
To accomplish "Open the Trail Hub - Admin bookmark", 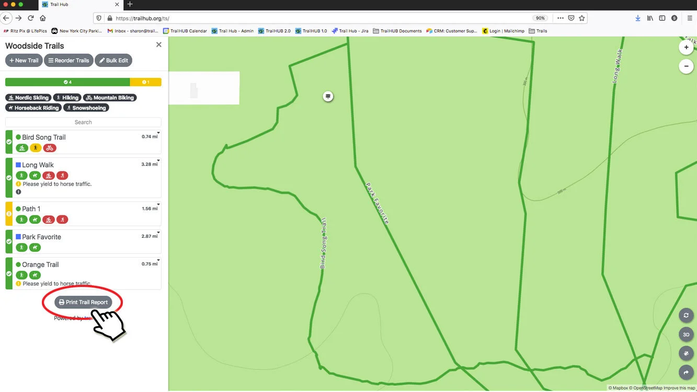I will (x=233, y=31).
